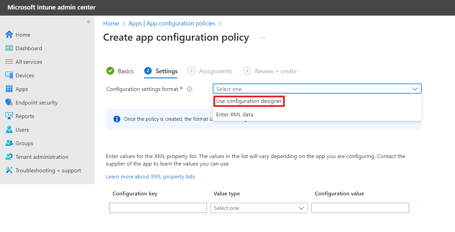Viewport: 455px width, 232px height.
Task: Click the All services list icon
Action: (9, 62)
